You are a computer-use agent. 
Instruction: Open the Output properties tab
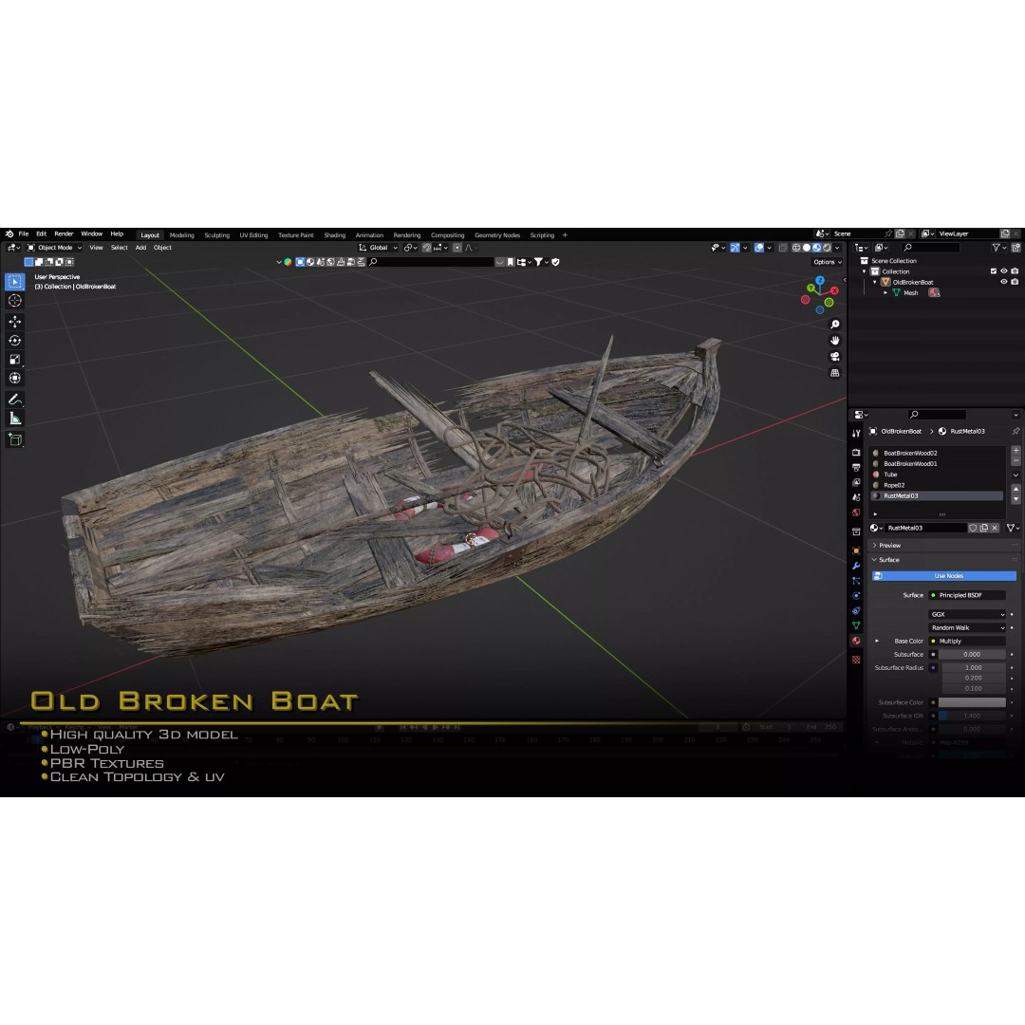pos(856,467)
